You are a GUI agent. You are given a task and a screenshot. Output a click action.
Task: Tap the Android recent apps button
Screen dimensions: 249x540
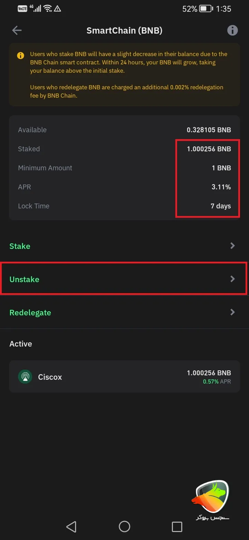point(177,527)
